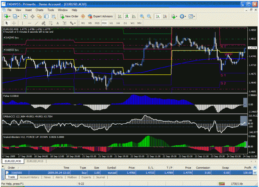The image size is (259, 187).
Task: Switch to the EURUSD,M15 chart tab
Action: (x=35, y=161)
